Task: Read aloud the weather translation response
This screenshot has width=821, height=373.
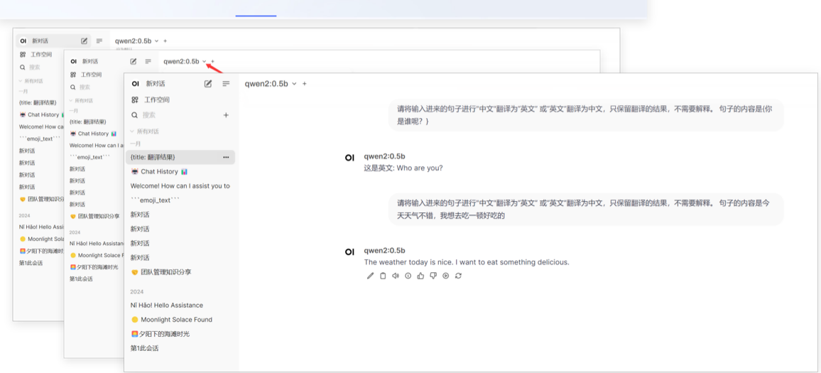Action: point(396,276)
